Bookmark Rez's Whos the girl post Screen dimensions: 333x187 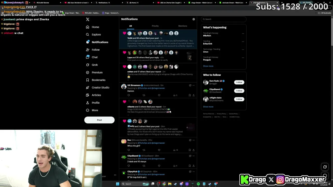pos(190,150)
